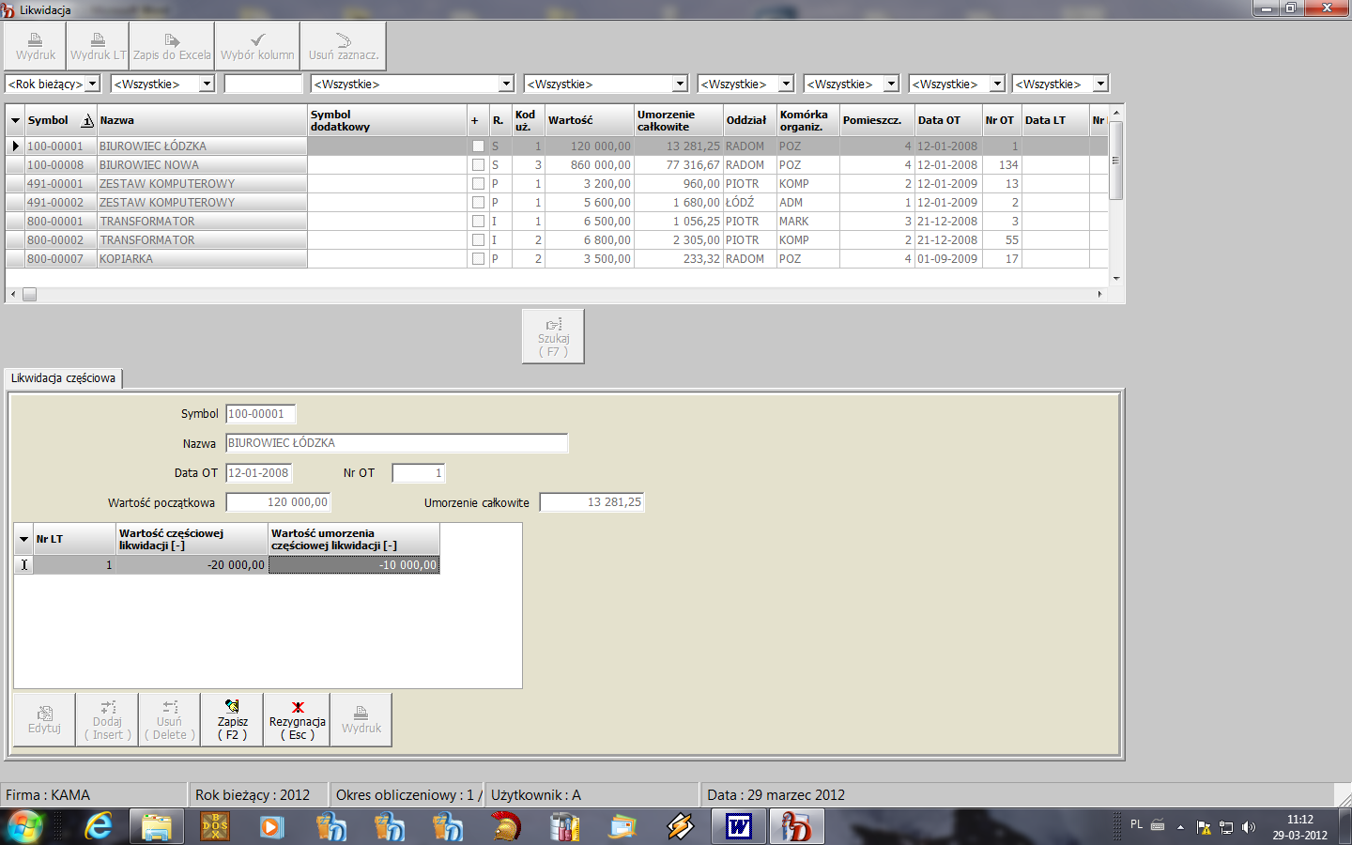
Task: Click the lower Wydruk button
Action: point(361,720)
